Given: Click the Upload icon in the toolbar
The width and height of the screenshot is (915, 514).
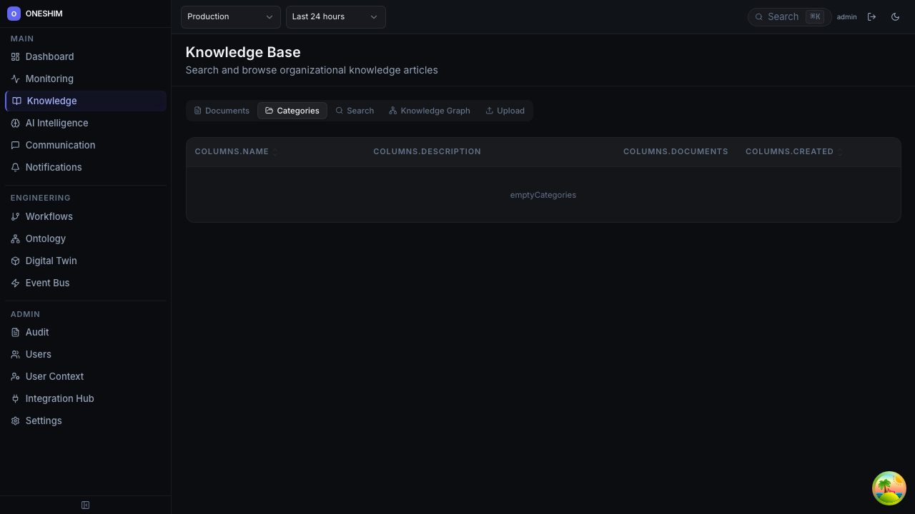Looking at the screenshot, I should tap(505, 111).
